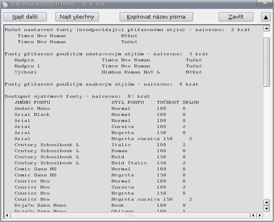Select Comic Sans MS Negreta row
The image size is (274, 222).
coord(100,175)
